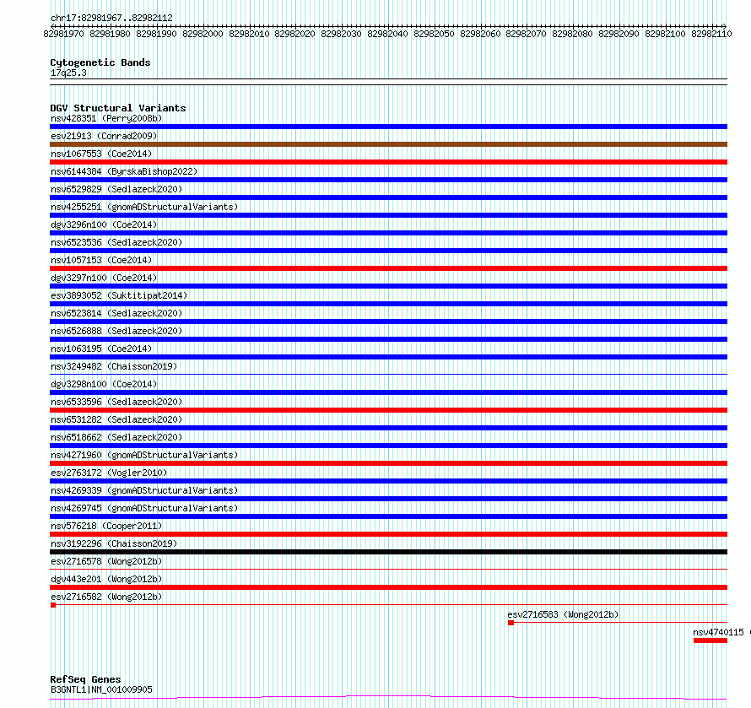Select the red square marker of esv2716583
The width and height of the screenshot is (751, 708).
click(511, 623)
